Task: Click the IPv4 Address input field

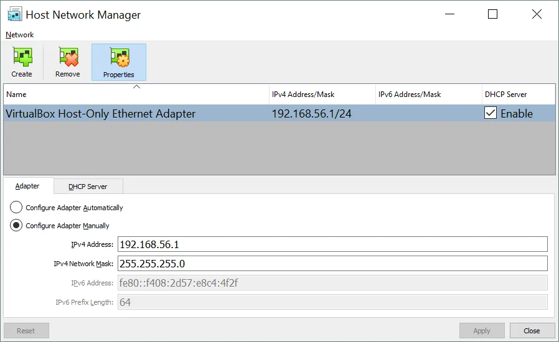Action: point(332,244)
